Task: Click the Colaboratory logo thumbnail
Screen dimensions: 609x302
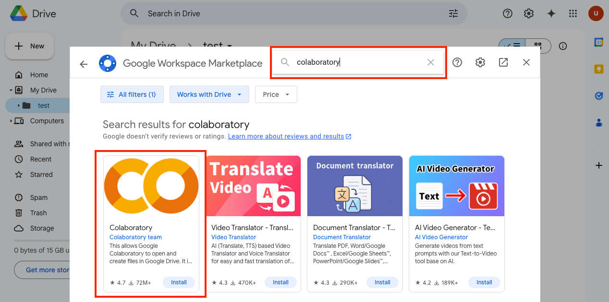Action: [151, 186]
